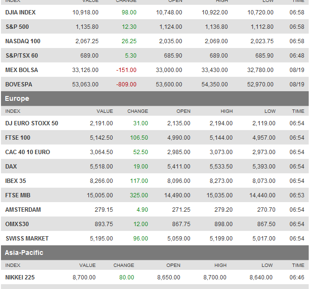
Task: Click the Asia-Pacific section header
Action: (x=155, y=253)
